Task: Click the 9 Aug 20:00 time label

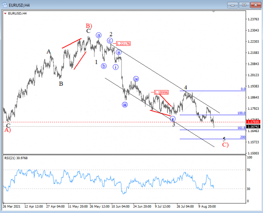Action: coord(207,206)
